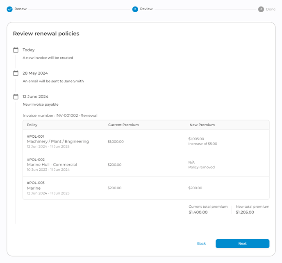282x263 pixels.
Task: Go back using the Back link
Action: click(201, 243)
